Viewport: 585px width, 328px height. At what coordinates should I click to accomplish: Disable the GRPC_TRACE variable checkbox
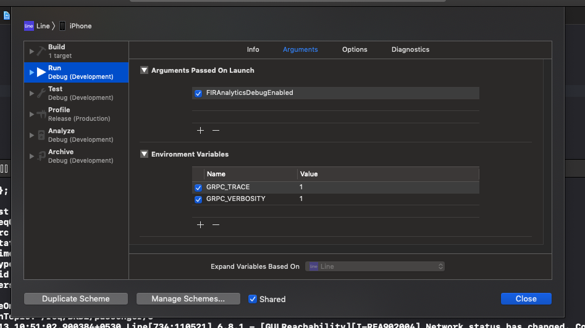(x=198, y=187)
